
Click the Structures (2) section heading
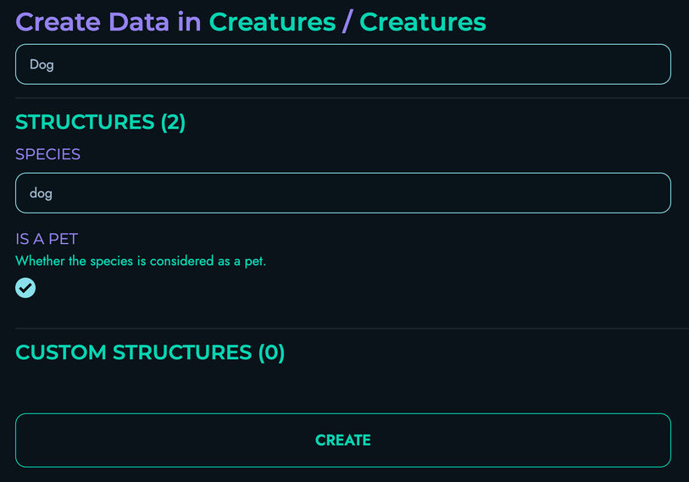click(100, 122)
